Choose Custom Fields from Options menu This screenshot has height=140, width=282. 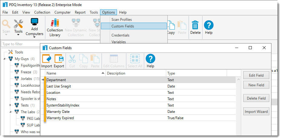click(x=134, y=26)
